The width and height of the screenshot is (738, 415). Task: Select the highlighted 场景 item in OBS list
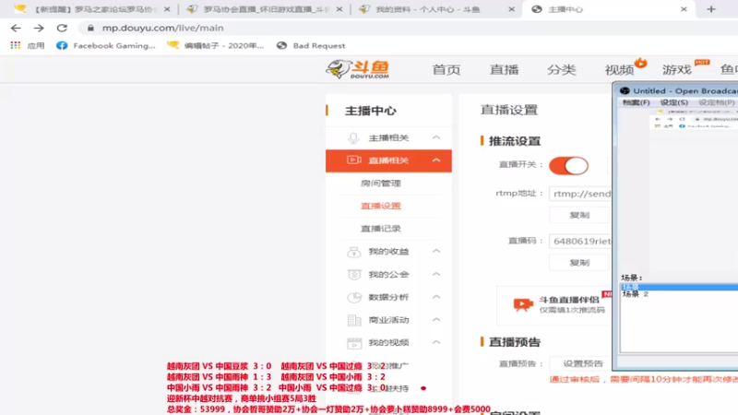tap(679, 287)
